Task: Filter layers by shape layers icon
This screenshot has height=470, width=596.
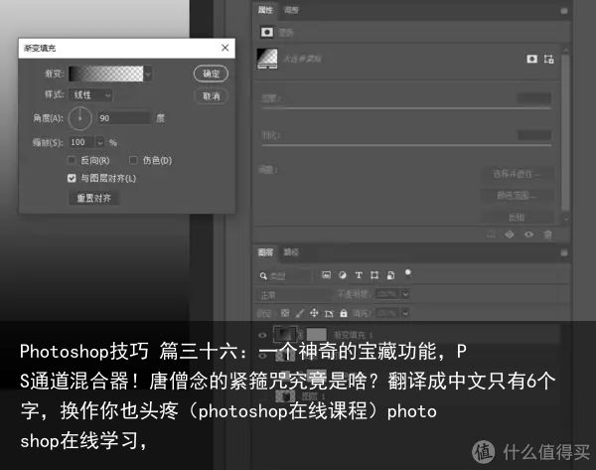Action: click(374, 275)
